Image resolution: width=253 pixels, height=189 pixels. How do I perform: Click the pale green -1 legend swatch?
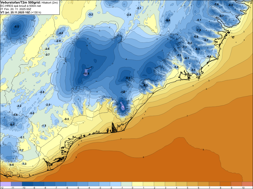click(126, 184)
